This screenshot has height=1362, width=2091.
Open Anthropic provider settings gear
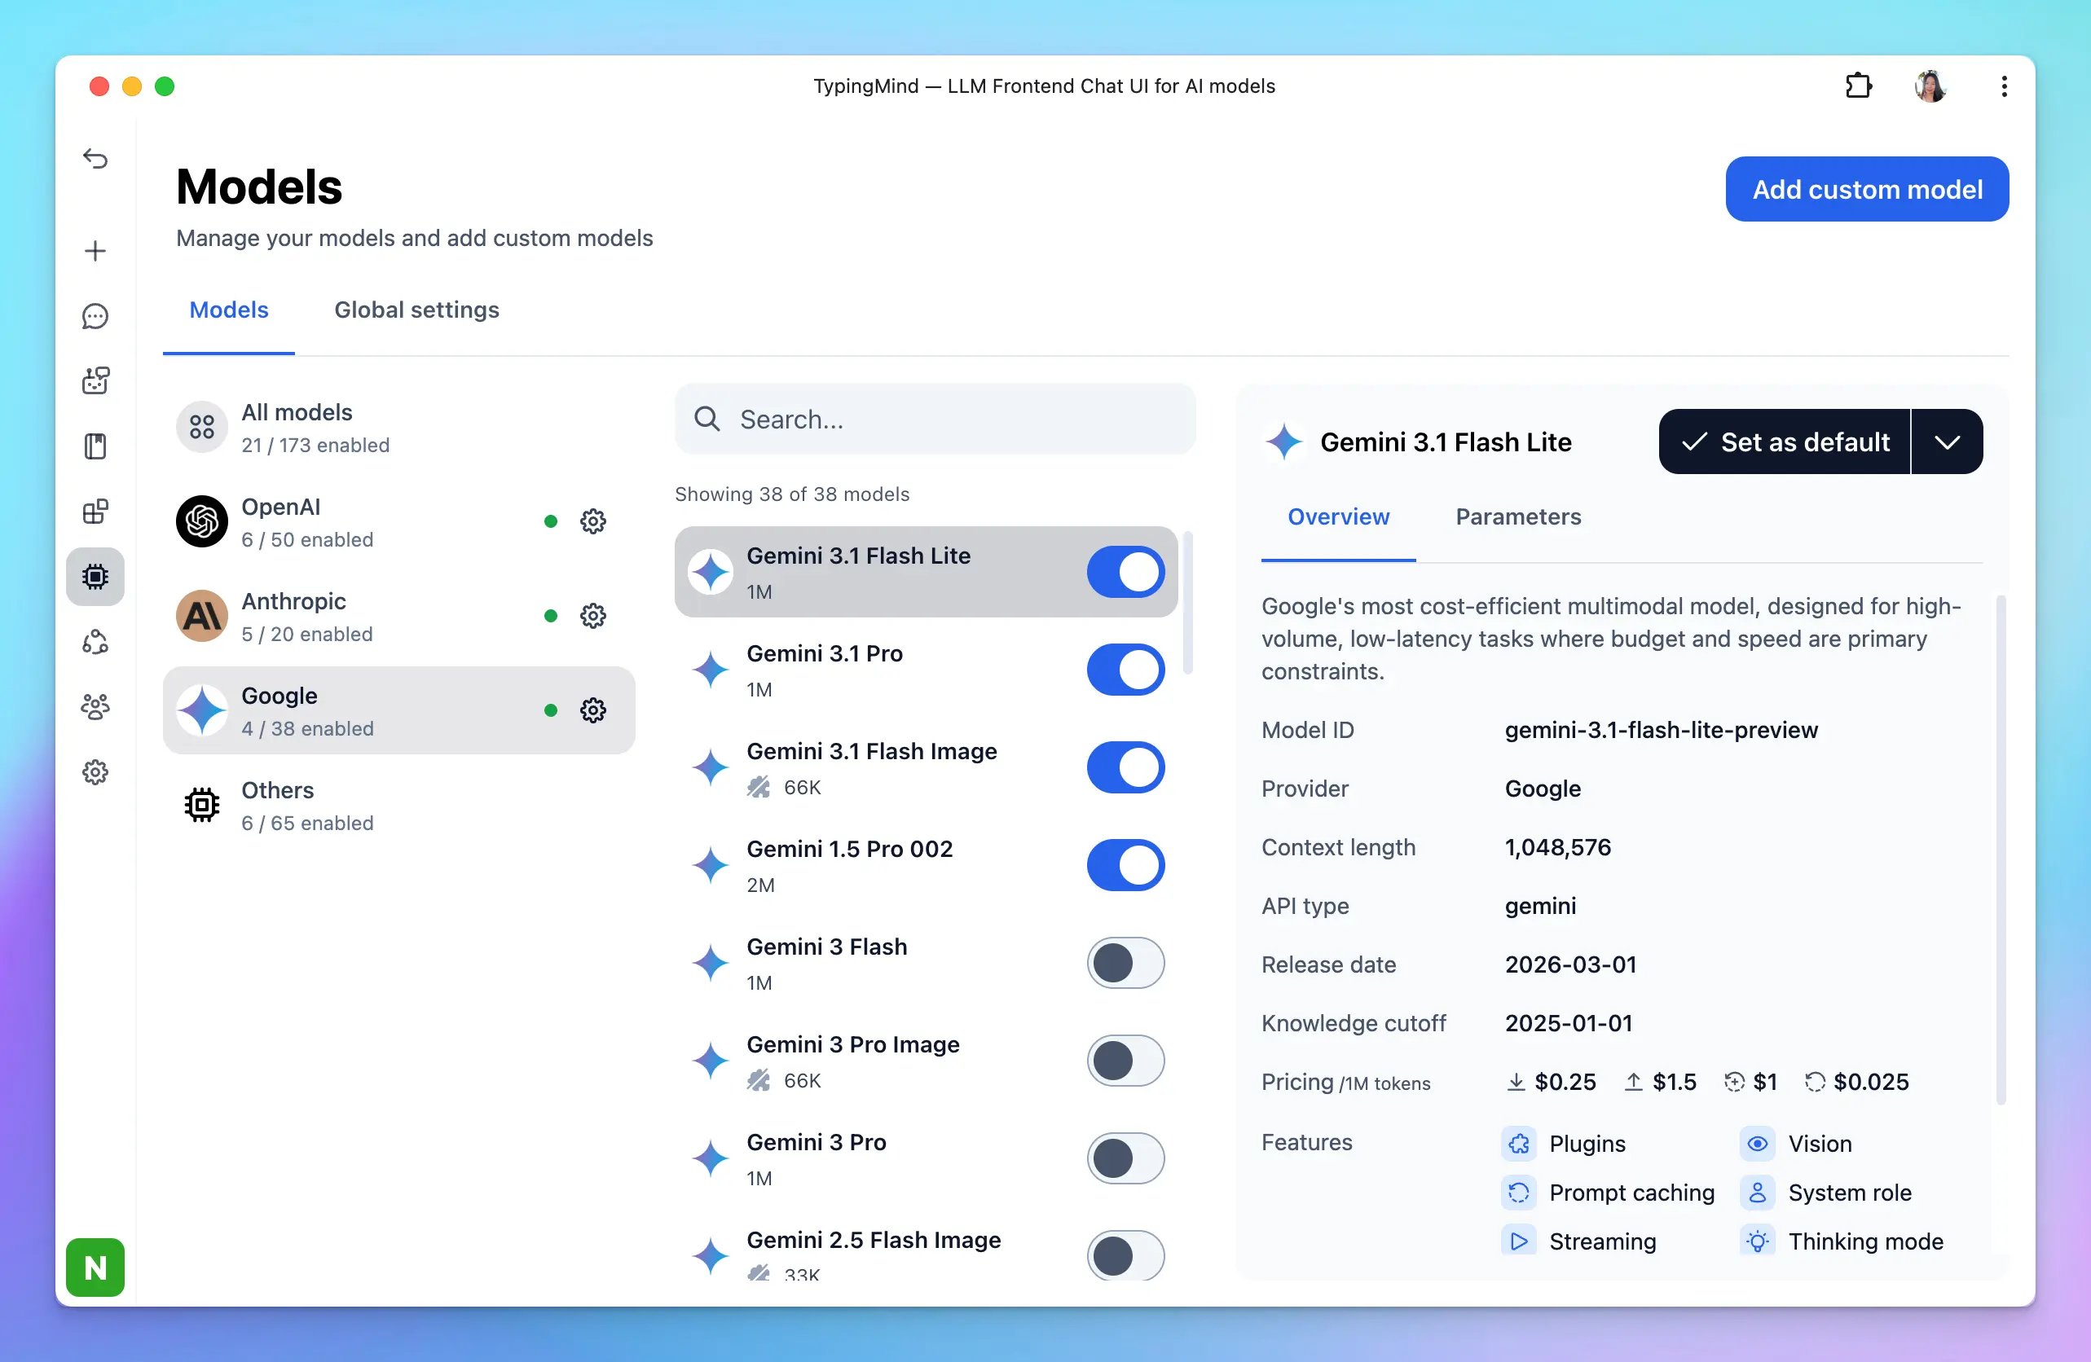[593, 616]
